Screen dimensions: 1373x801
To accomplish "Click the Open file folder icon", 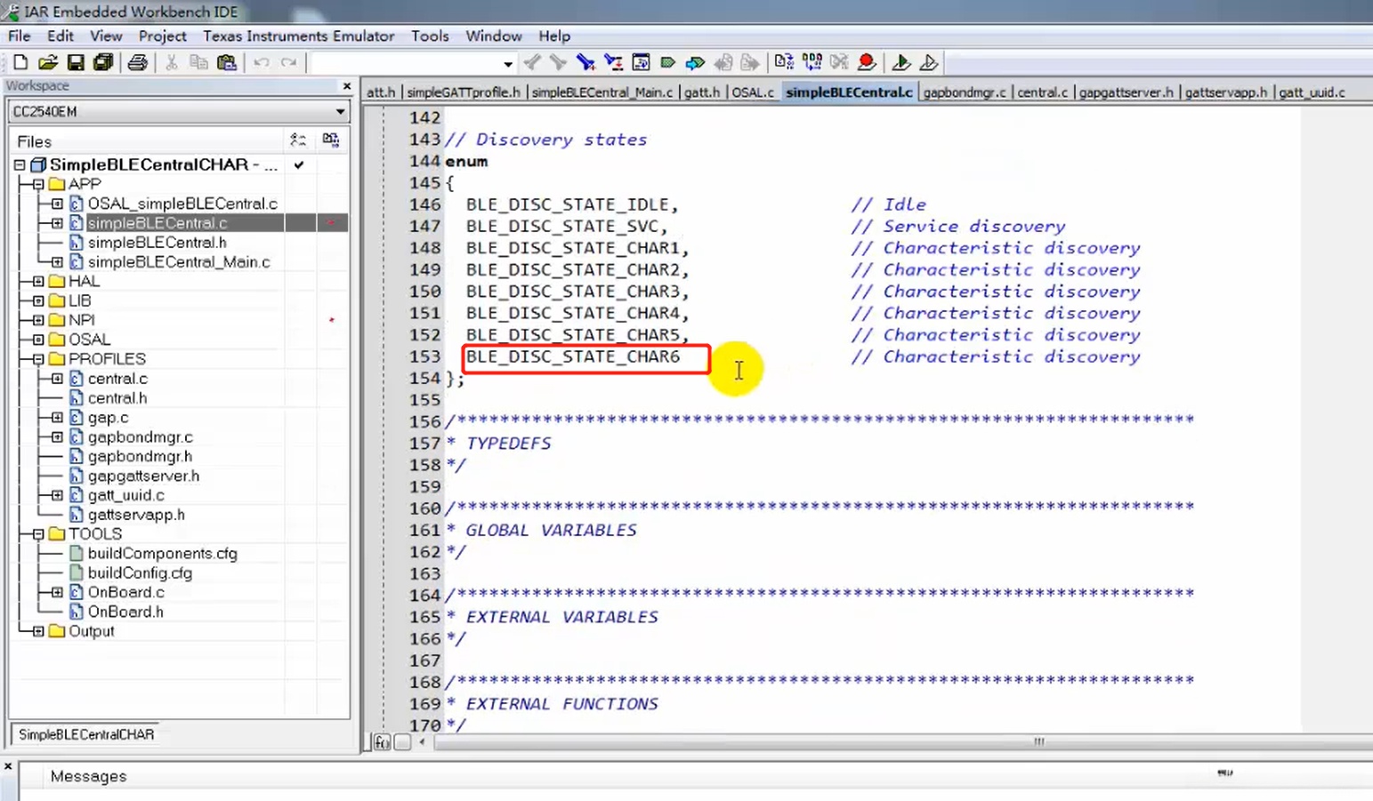I will click(48, 62).
